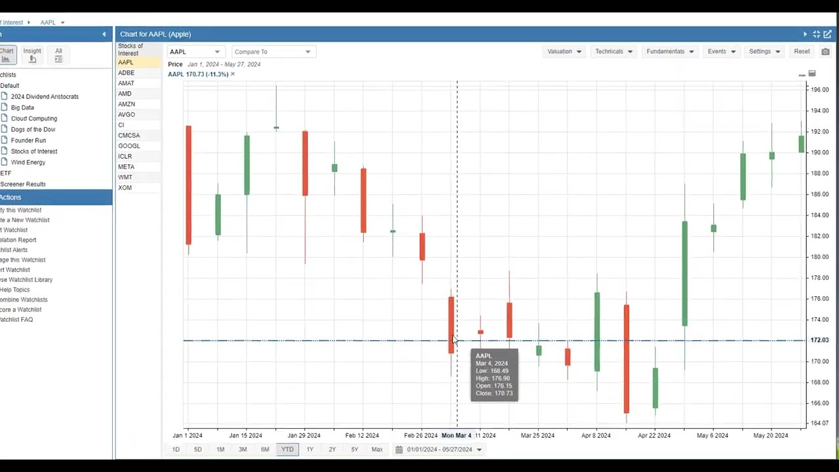Viewport: 839px width, 472px height.
Task: Set chart range to Max
Action: click(377, 450)
